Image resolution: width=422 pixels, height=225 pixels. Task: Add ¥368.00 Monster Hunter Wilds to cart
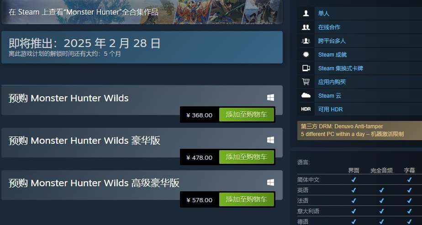point(247,115)
